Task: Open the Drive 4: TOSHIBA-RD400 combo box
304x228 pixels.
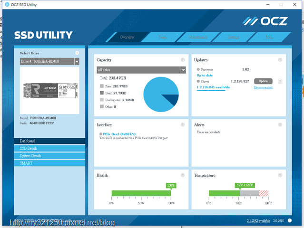Action: (49, 61)
